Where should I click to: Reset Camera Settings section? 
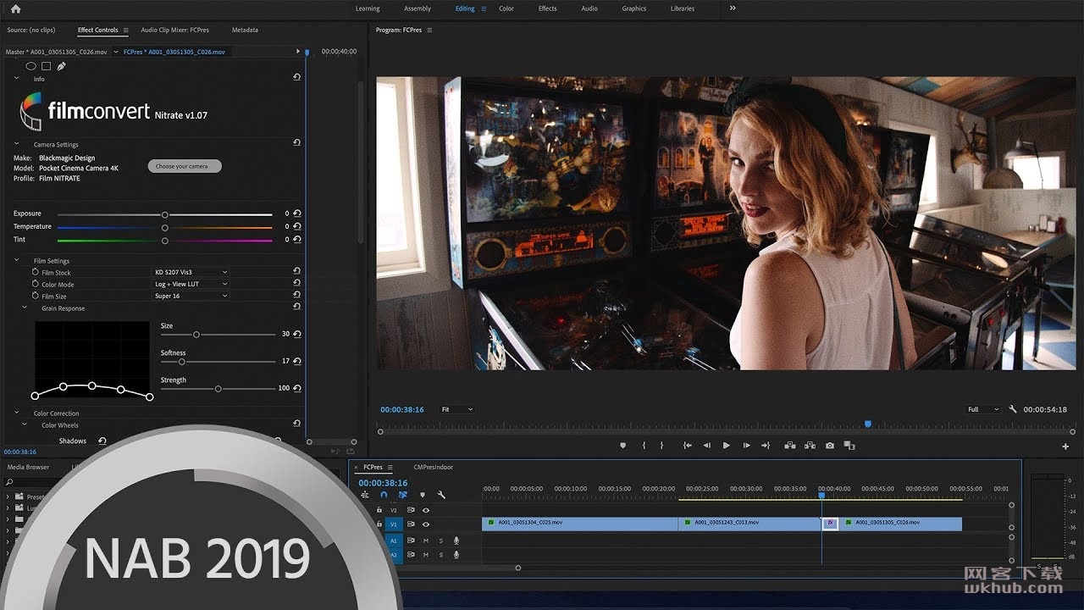(x=296, y=144)
